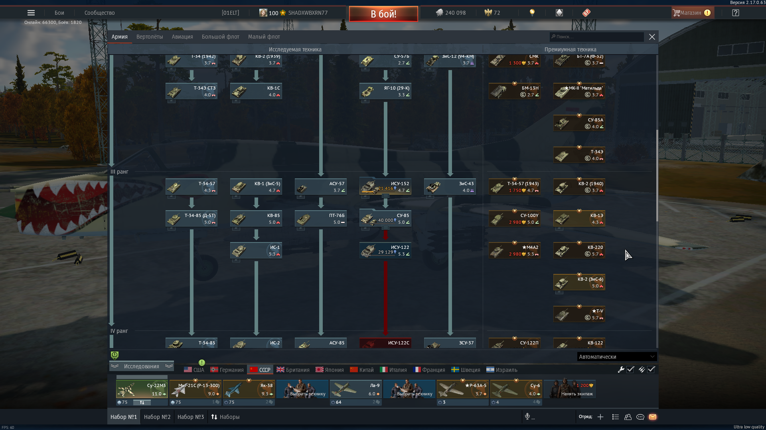Click the golden eagles balance 72
Screen dimensions: 766x430
[x=492, y=13]
